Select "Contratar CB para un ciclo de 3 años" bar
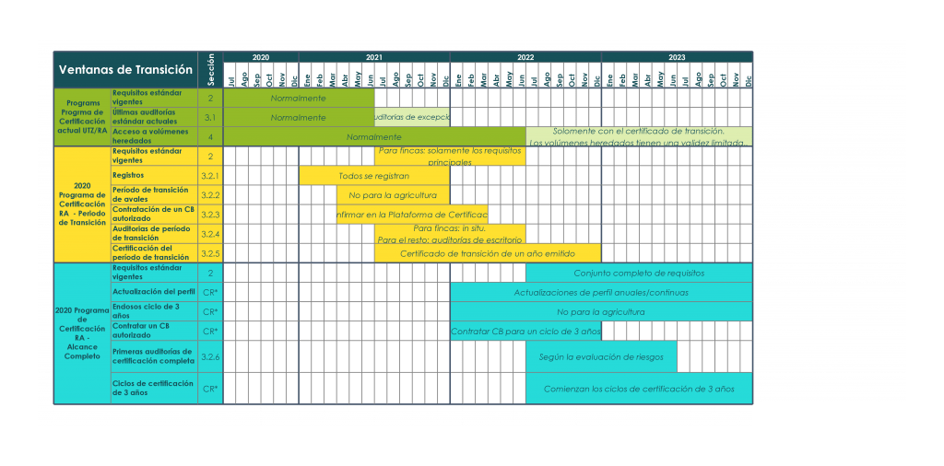Screen dimensions: 944x466 point(525,331)
